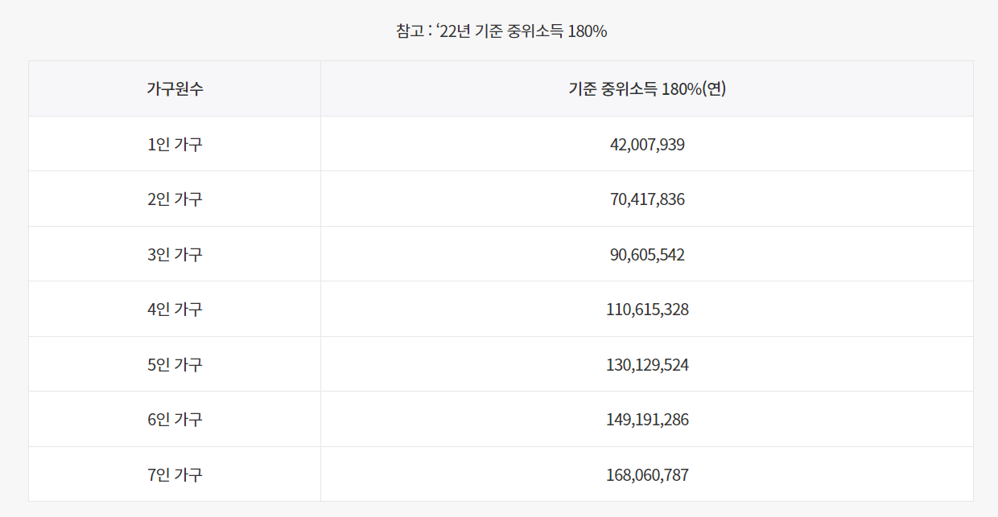Select the 4인 가구 cell
Viewport: 998px width, 517px height.
pos(174,308)
